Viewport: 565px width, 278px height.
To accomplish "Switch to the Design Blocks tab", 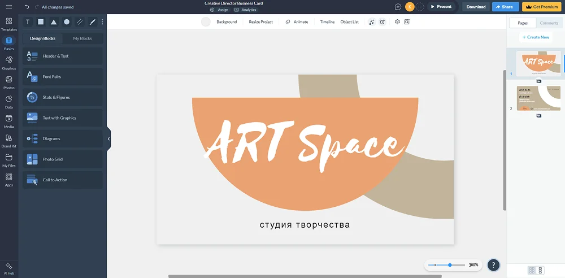I will (42, 38).
